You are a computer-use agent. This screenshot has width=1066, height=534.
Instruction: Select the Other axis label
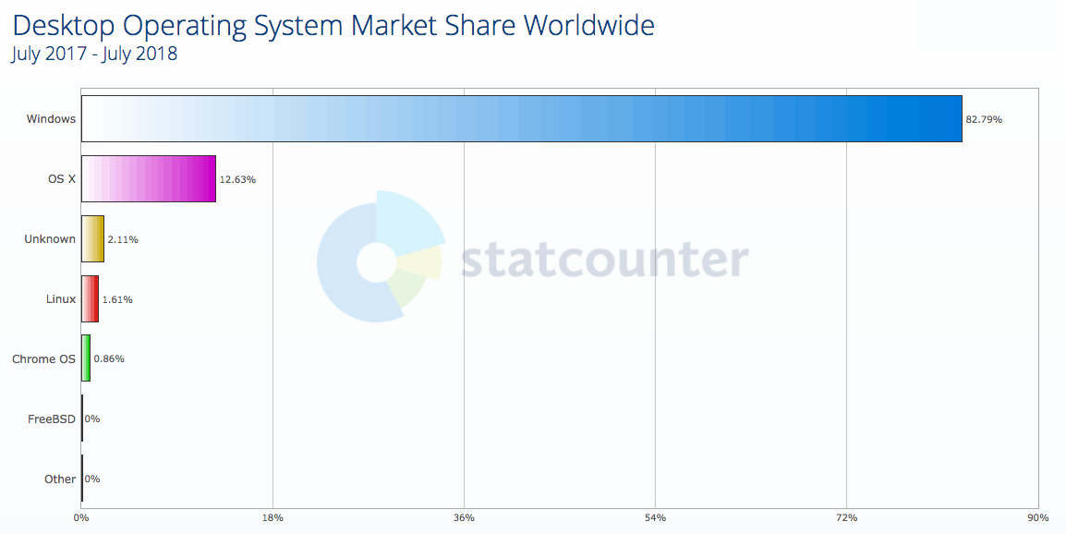(x=60, y=479)
